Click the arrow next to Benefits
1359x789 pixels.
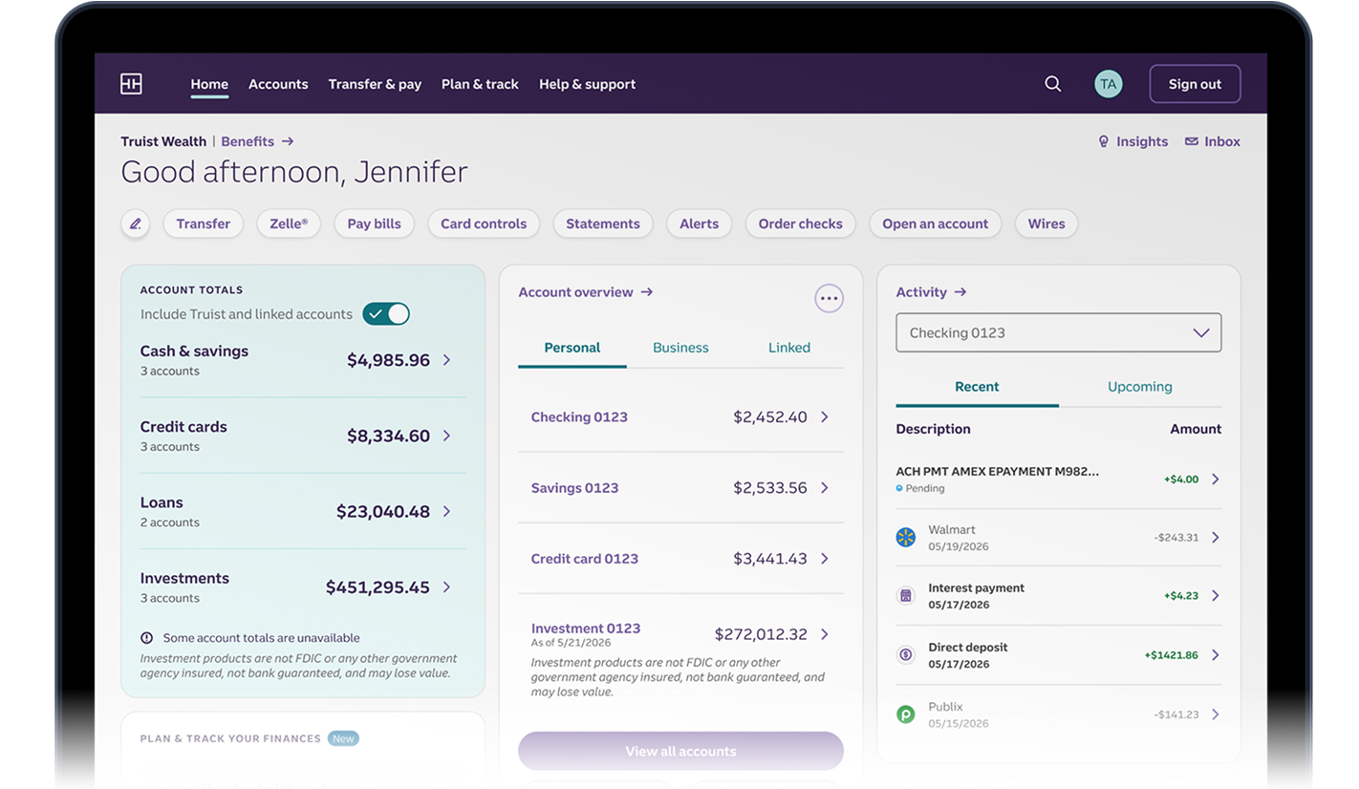tap(288, 141)
